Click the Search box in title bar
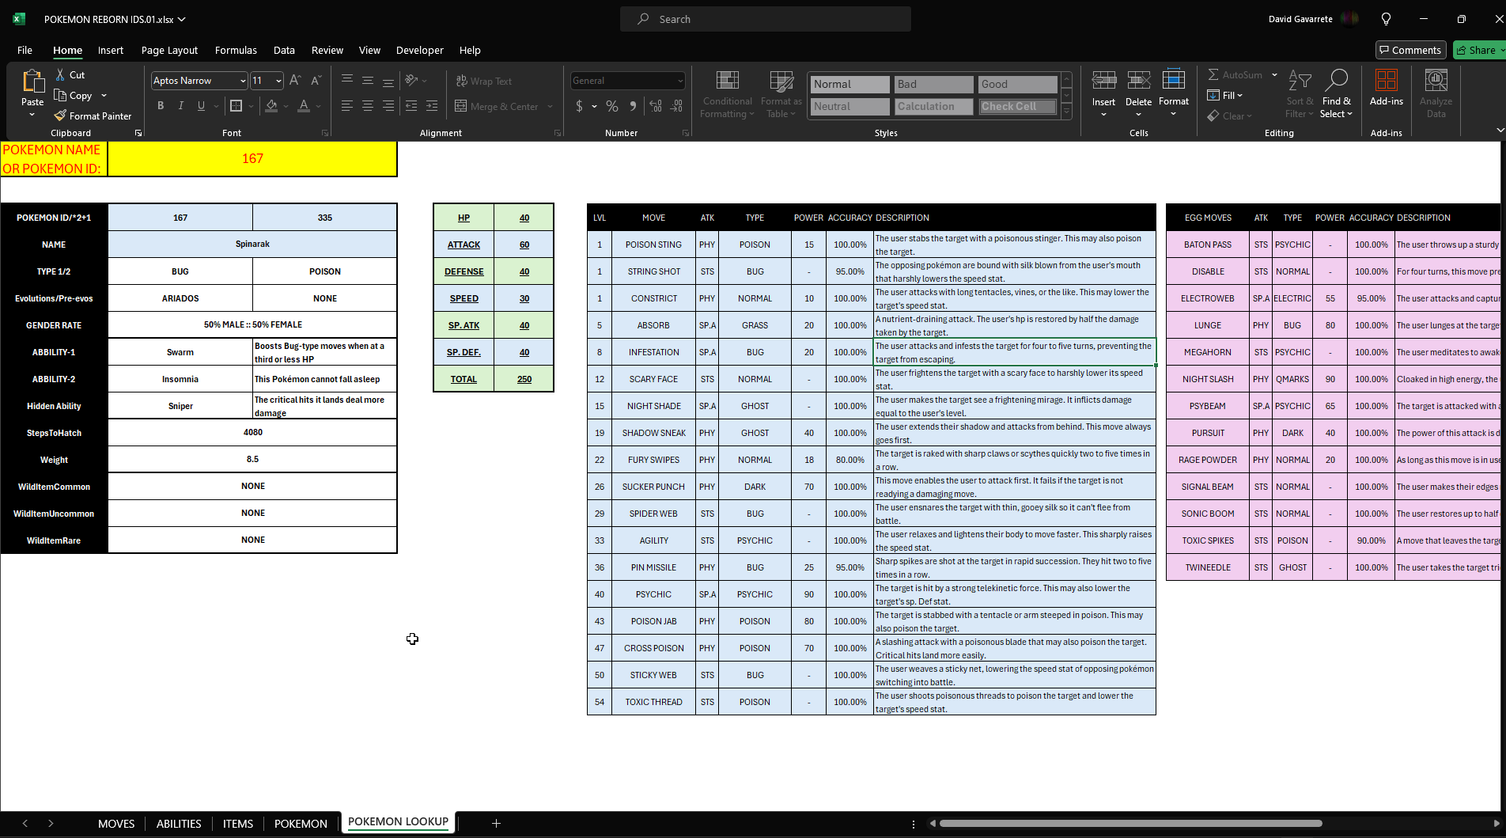This screenshot has height=838, width=1506. coord(766,19)
